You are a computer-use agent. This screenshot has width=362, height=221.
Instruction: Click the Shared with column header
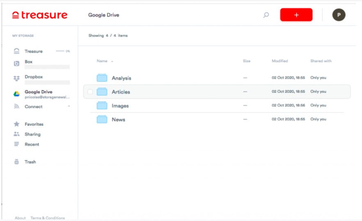click(x=321, y=61)
